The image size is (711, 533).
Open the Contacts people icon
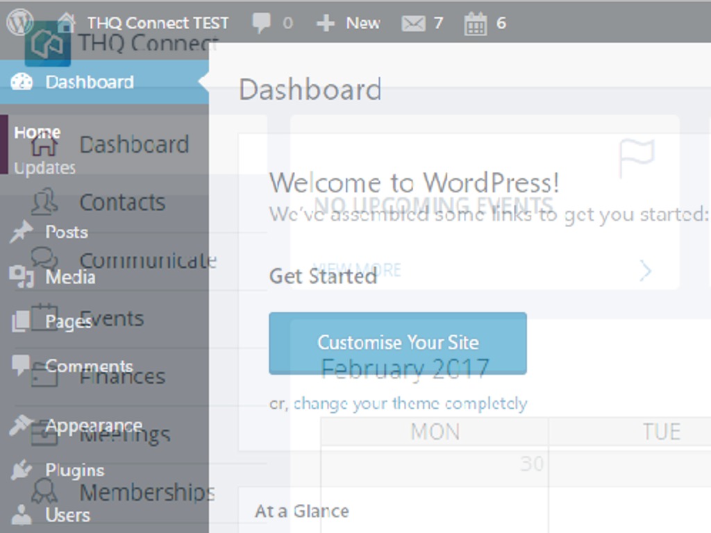click(x=44, y=202)
